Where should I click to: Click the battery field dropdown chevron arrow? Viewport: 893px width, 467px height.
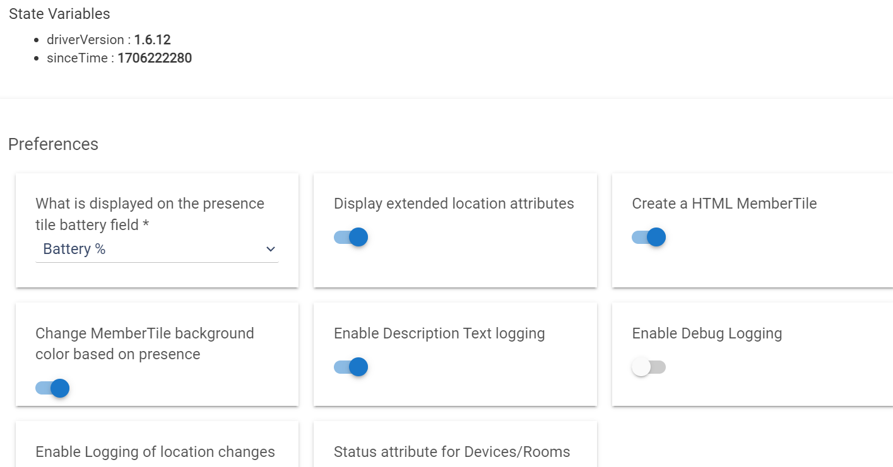click(271, 250)
